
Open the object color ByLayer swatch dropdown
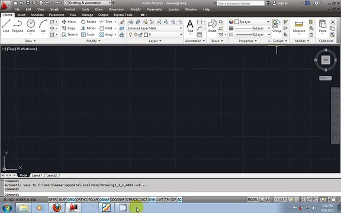(252, 22)
